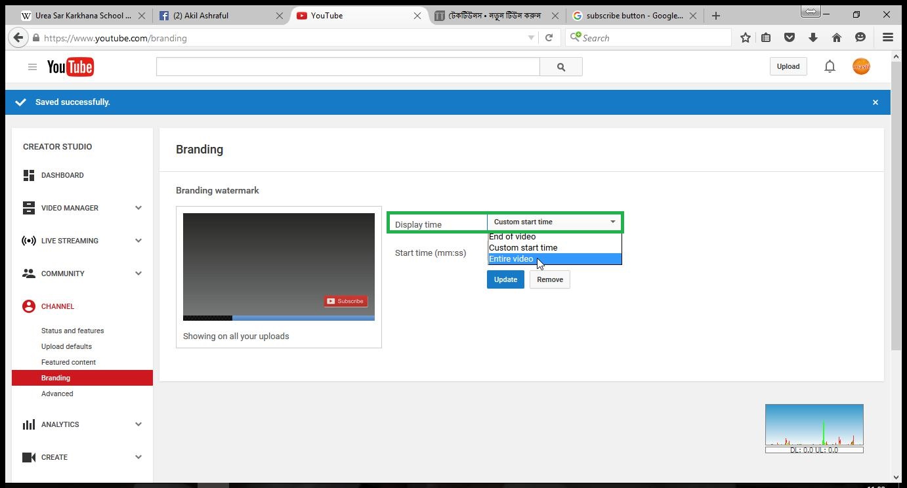Click the YouTube search input field
907x488 pixels.
[348, 66]
